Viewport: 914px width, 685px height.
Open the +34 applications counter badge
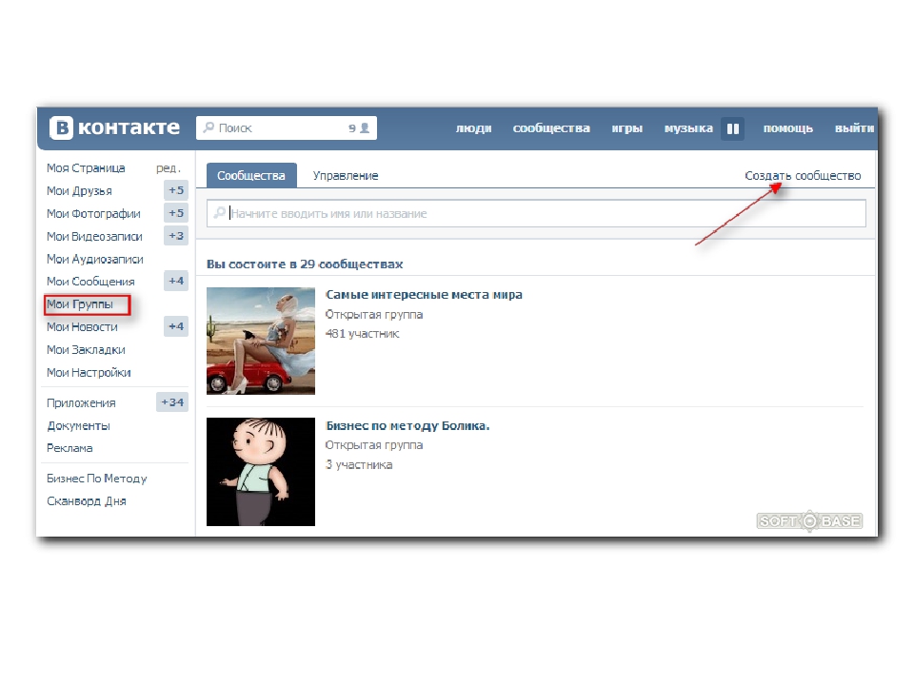pos(172,402)
